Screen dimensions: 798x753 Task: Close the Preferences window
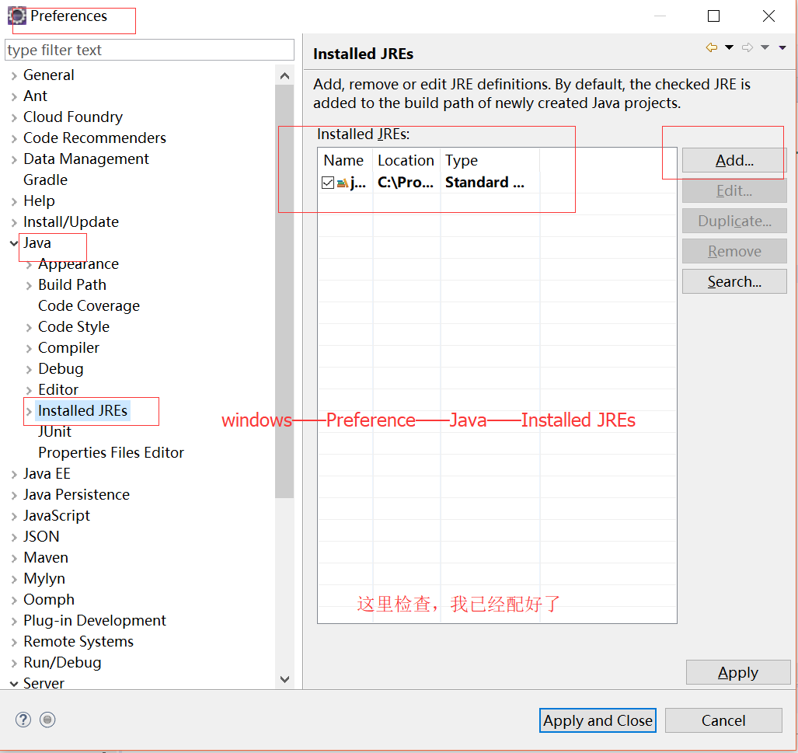coord(768,16)
